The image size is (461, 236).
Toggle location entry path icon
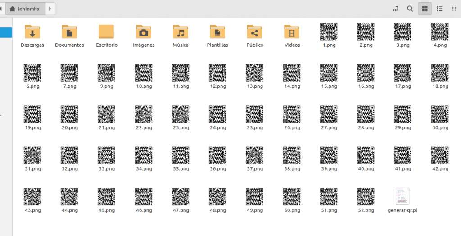(395, 9)
